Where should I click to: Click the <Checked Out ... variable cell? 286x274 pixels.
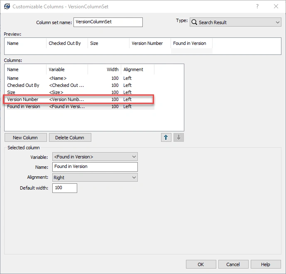point(66,85)
